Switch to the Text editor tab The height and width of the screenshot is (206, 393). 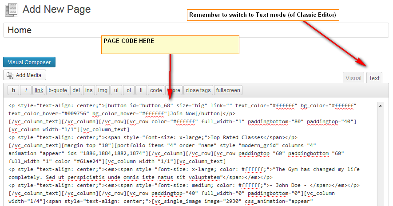point(374,78)
